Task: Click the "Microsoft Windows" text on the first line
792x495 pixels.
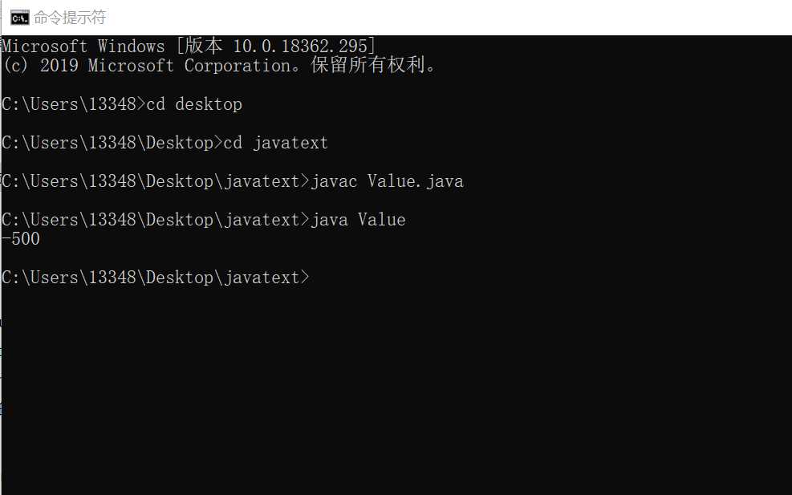Action: point(83,47)
